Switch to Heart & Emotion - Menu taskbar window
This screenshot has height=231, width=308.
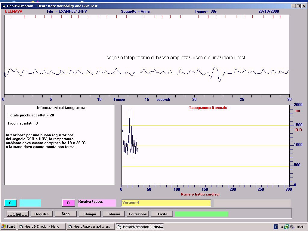42,226
